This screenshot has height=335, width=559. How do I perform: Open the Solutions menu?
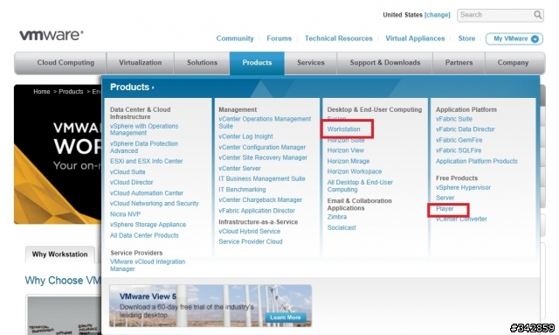[202, 63]
